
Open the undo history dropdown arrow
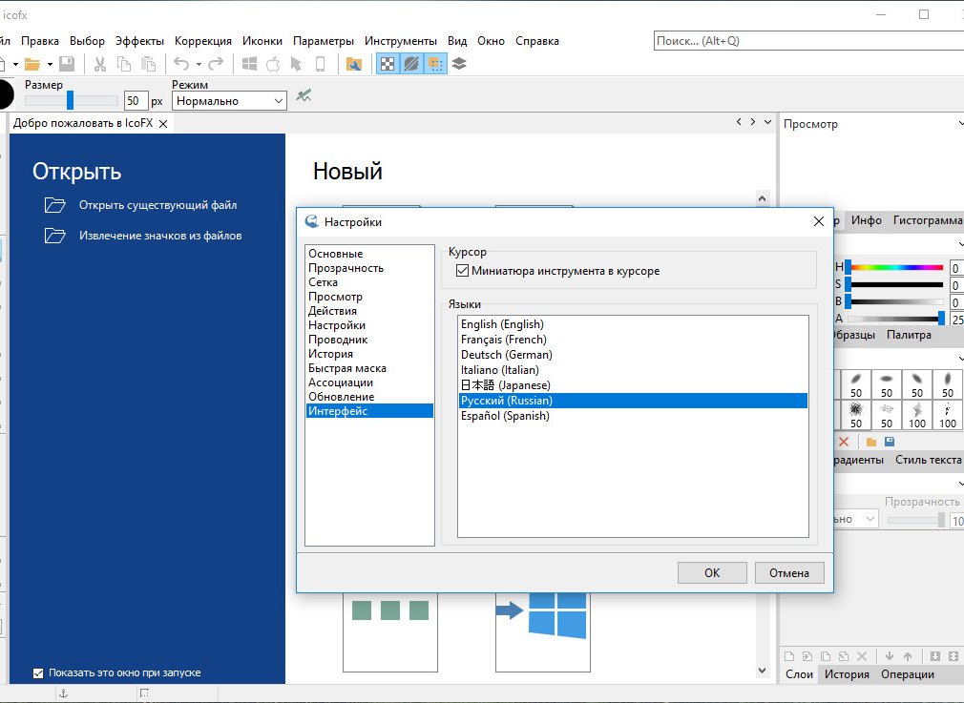click(x=199, y=64)
